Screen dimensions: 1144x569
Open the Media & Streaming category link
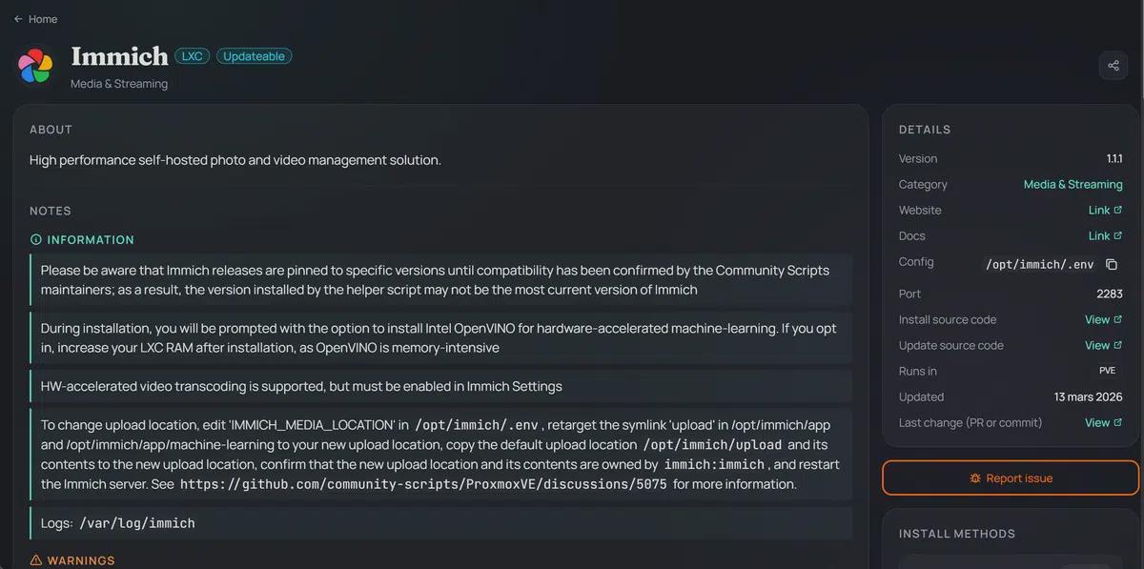click(1072, 185)
